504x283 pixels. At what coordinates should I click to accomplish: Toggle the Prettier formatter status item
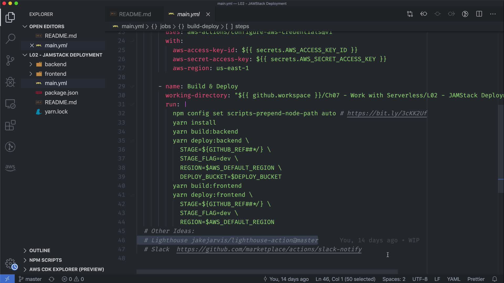(476, 279)
